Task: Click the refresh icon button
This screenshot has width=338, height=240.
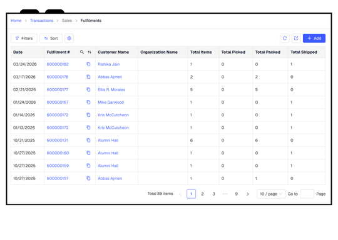Action: click(285, 38)
